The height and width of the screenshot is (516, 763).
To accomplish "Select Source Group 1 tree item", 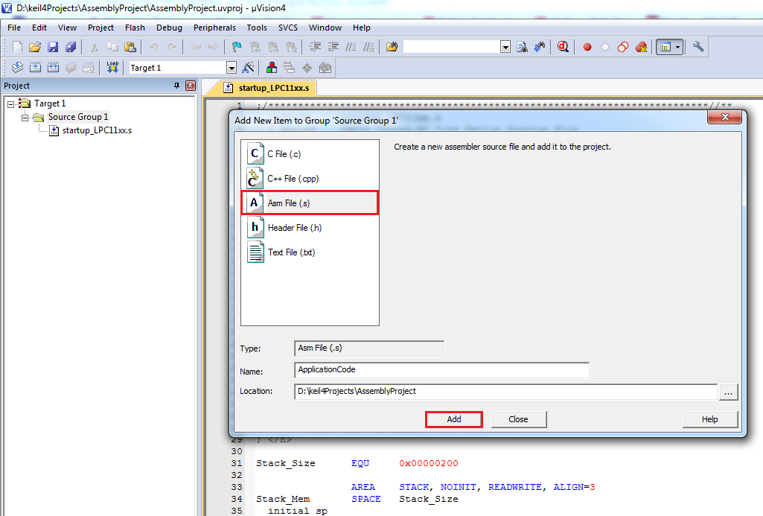I will pyautogui.click(x=78, y=118).
